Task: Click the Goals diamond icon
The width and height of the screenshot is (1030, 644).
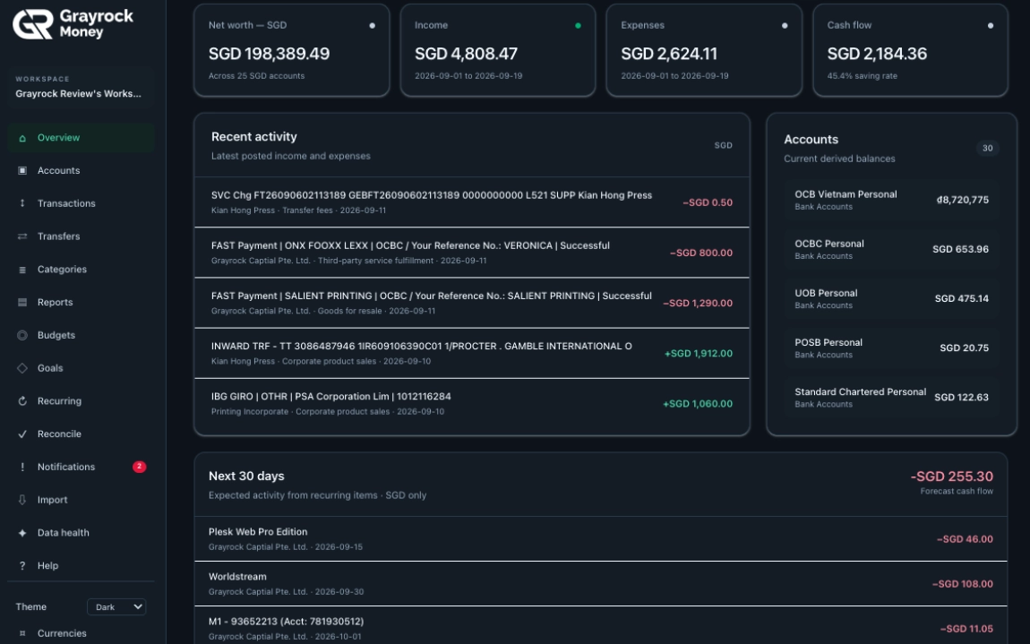Action: click(x=22, y=368)
